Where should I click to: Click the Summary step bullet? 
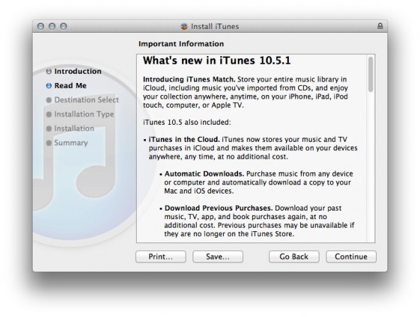point(49,143)
